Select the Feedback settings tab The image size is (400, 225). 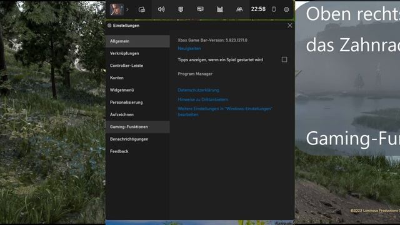137,151
